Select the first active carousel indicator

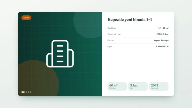(x=23, y=92)
